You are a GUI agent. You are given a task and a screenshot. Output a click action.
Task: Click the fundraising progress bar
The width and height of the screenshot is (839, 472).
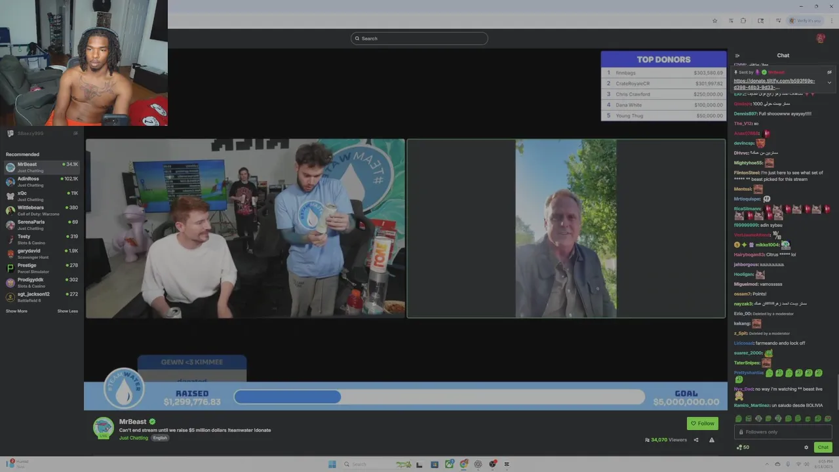coord(439,397)
